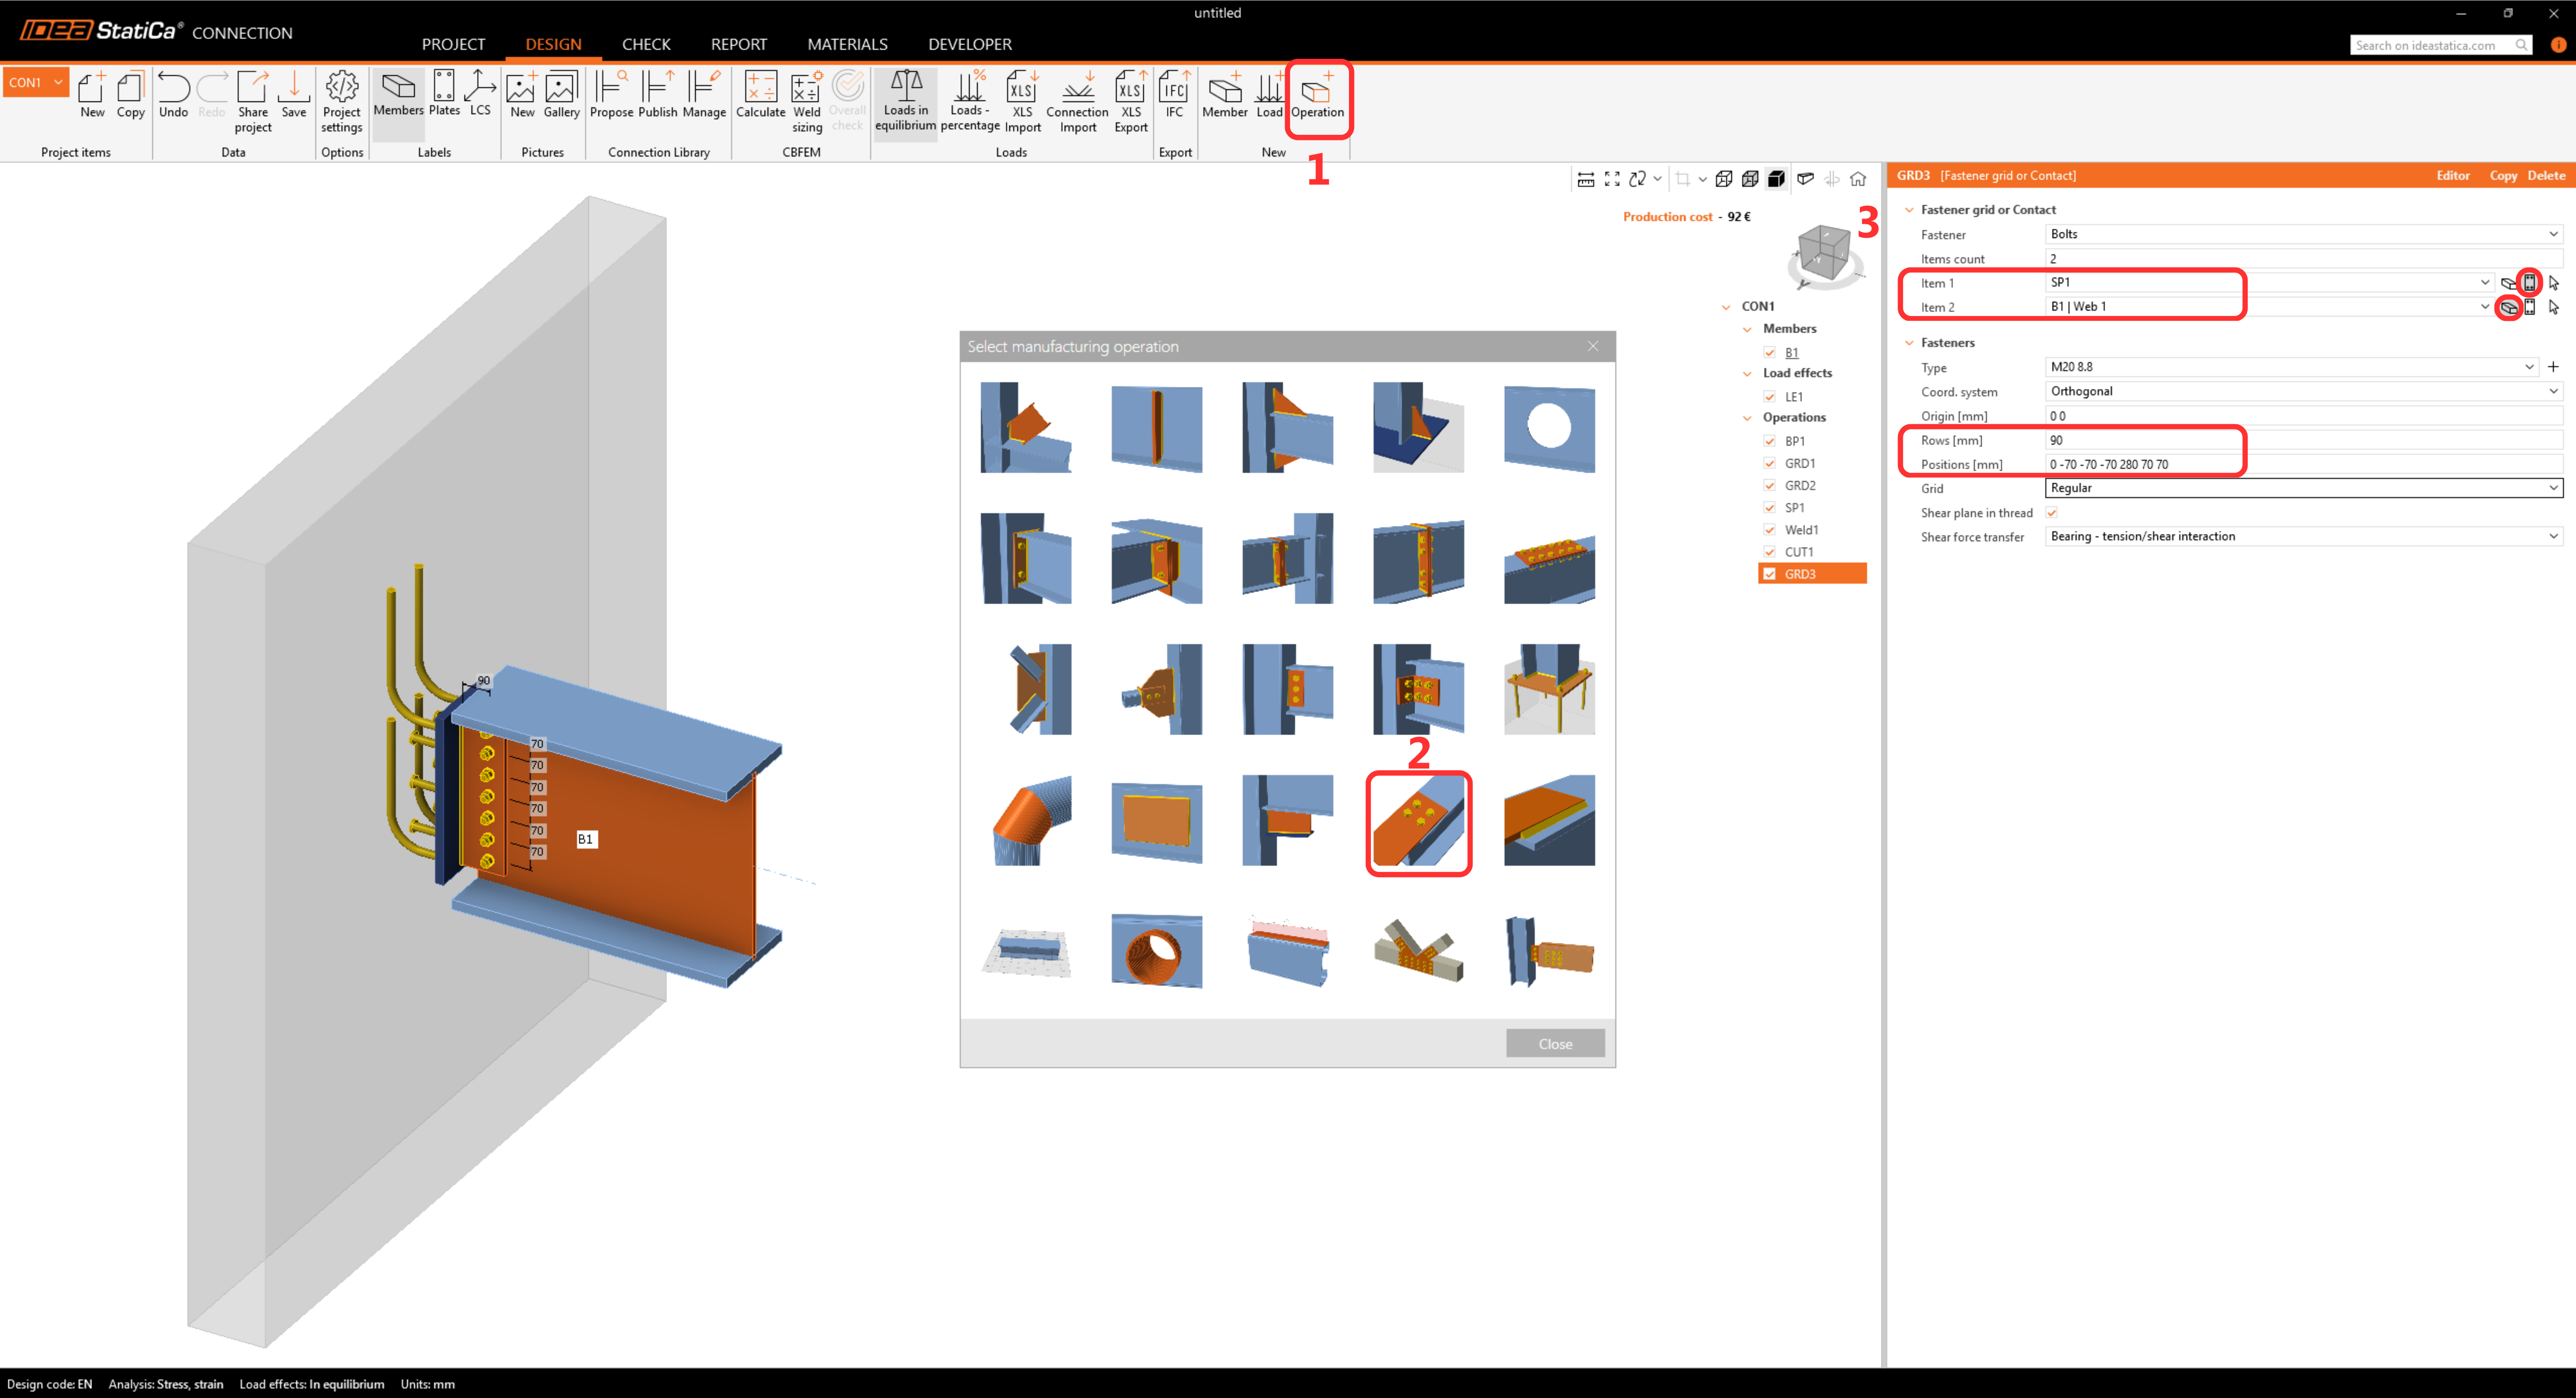Toggle Shear plane in thread checkbox
2576x1398 pixels.
(2051, 513)
